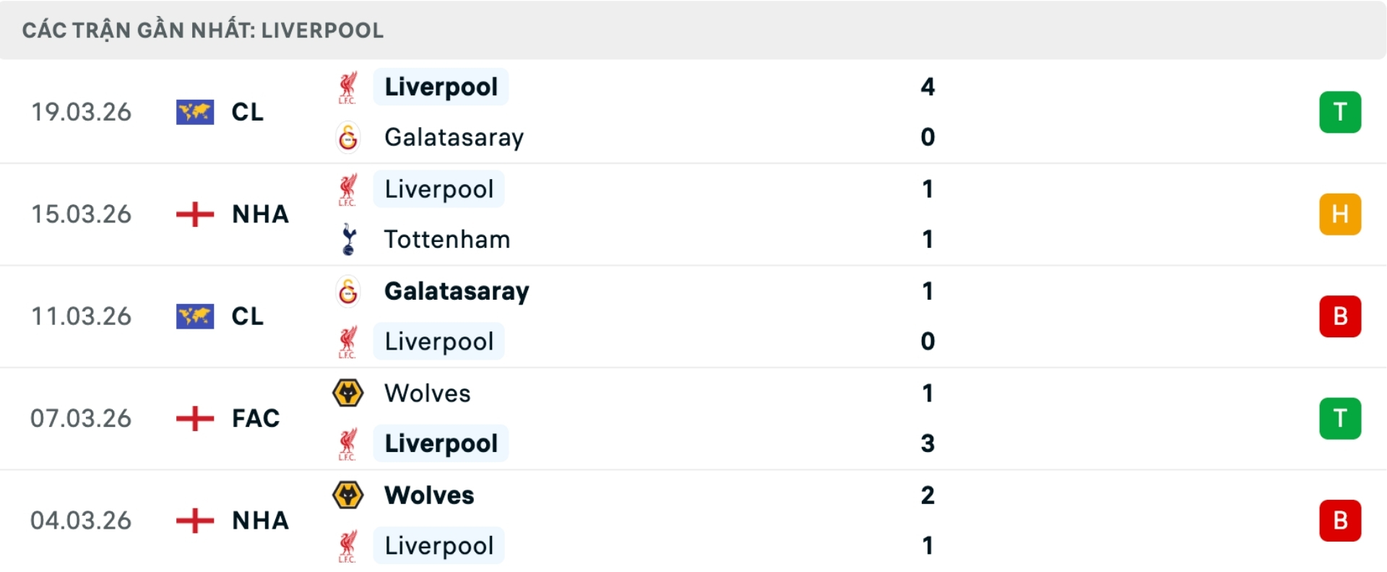1387x572 pixels.
Task: Click England flag icon beside FAC
Action: (x=195, y=418)
